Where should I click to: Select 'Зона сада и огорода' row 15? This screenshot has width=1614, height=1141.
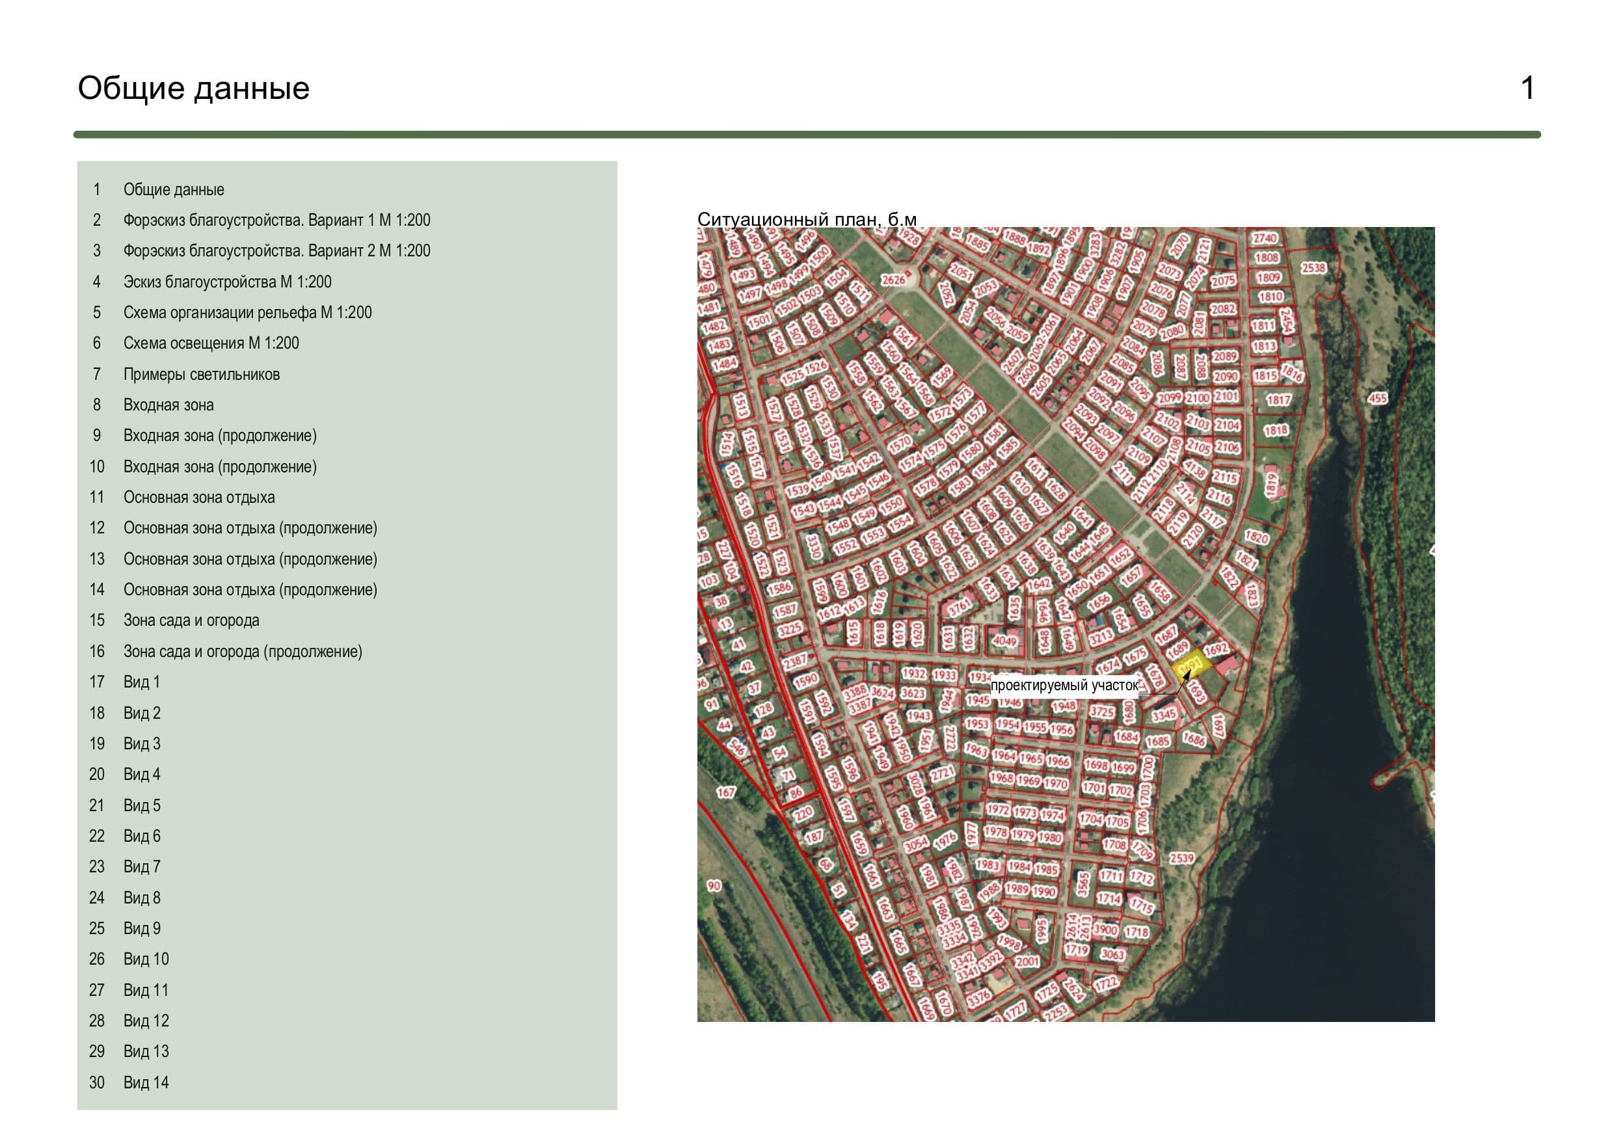pyautogui.click(x=191, y=621)
